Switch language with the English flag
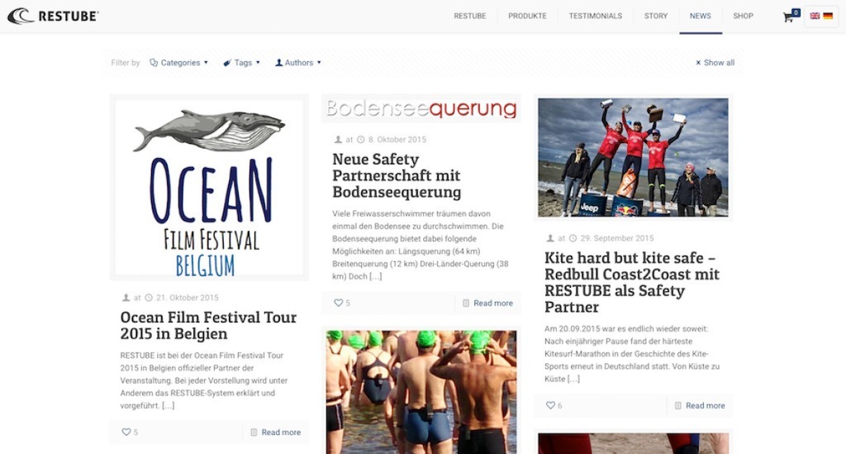 pos(815,17)
